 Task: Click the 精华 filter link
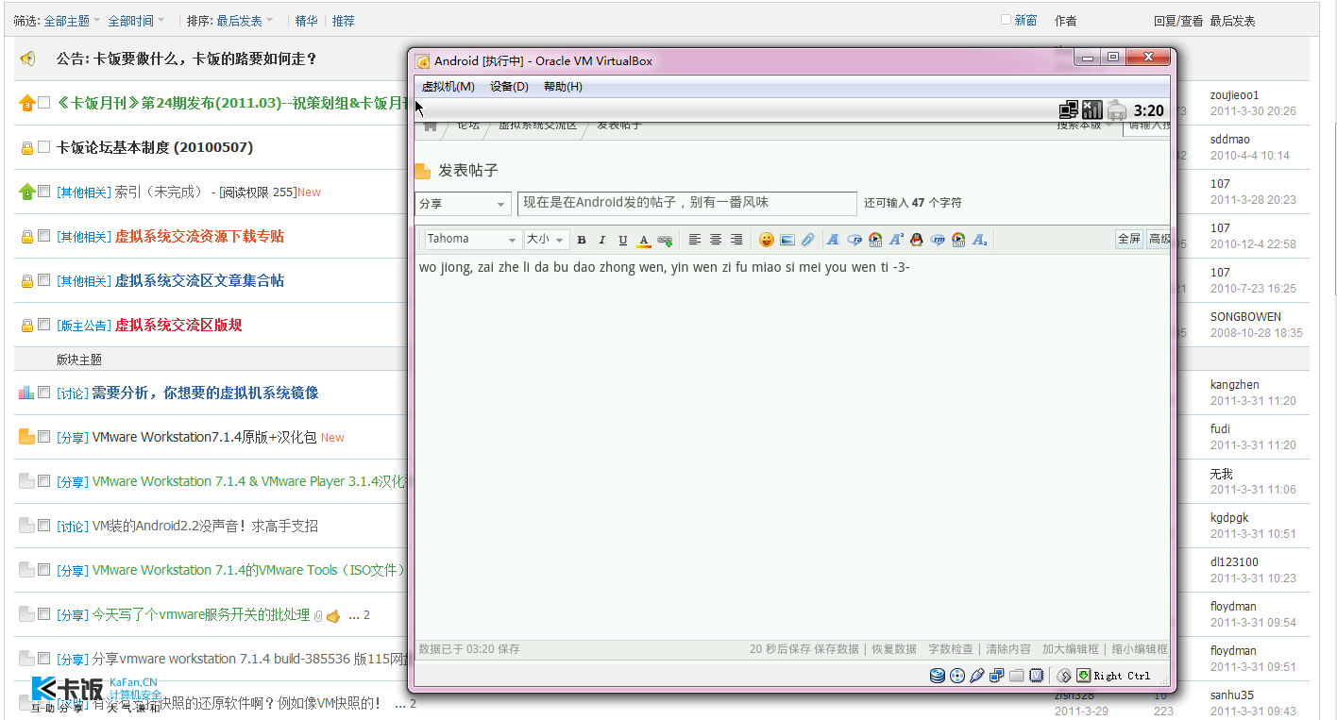(307, 21)
